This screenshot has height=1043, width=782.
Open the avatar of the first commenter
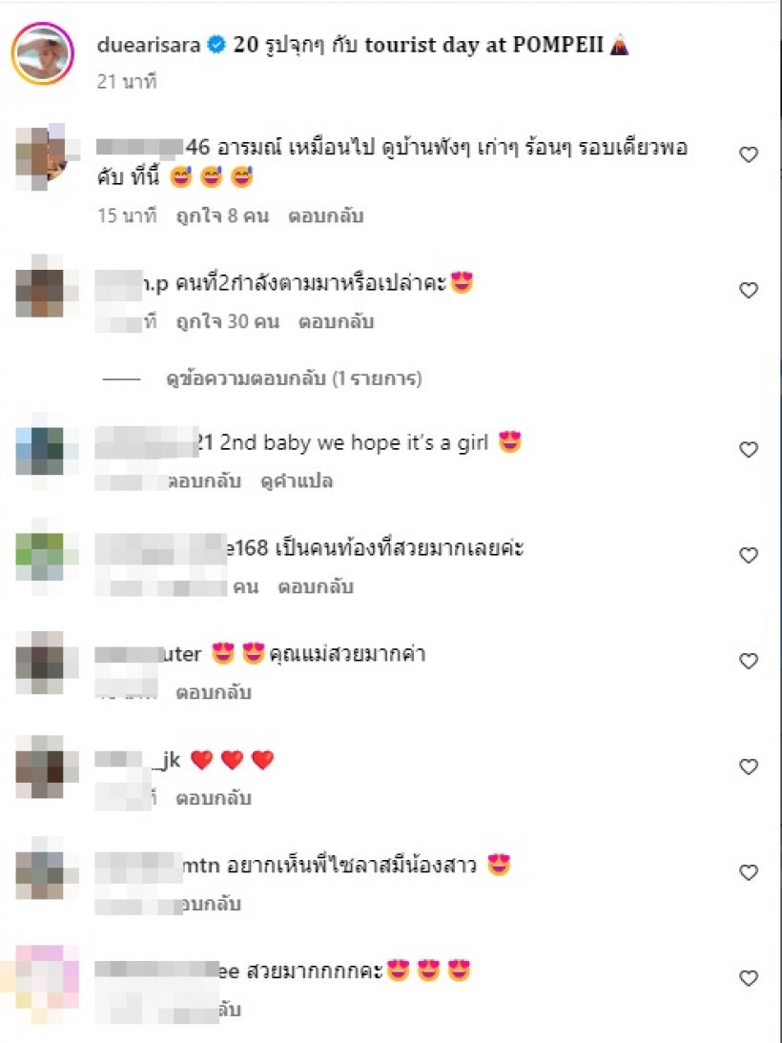coord(42,157)
